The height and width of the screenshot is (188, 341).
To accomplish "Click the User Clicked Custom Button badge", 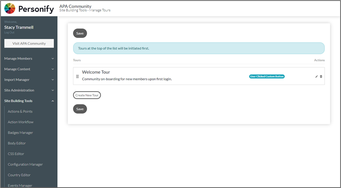I will 267,76.
